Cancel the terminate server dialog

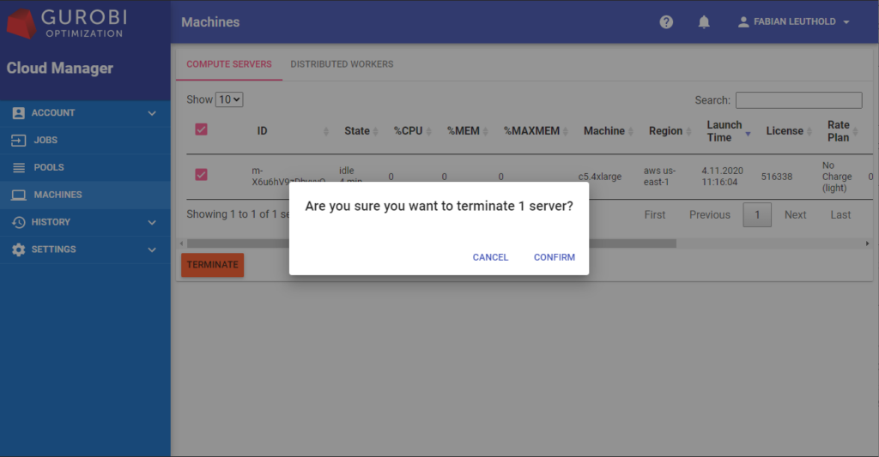pos(490,257)
